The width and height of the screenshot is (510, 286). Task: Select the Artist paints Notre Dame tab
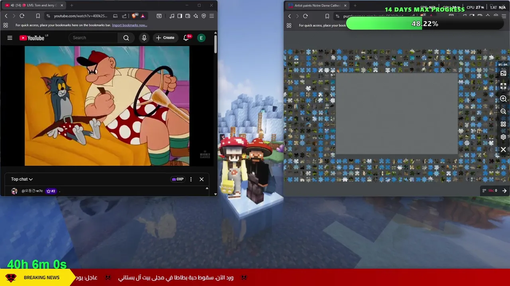pos(317,6)
